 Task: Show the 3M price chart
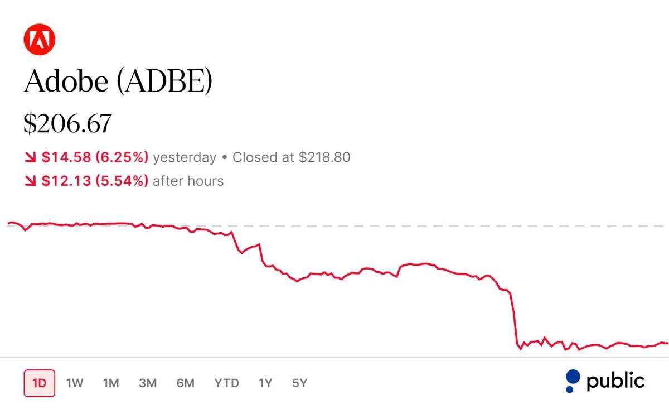(x=148, y=383)
